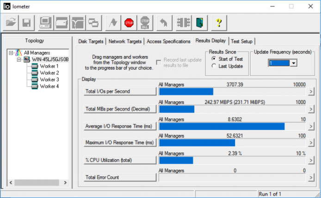Reset workers undo arrow icon

(164, 23)
